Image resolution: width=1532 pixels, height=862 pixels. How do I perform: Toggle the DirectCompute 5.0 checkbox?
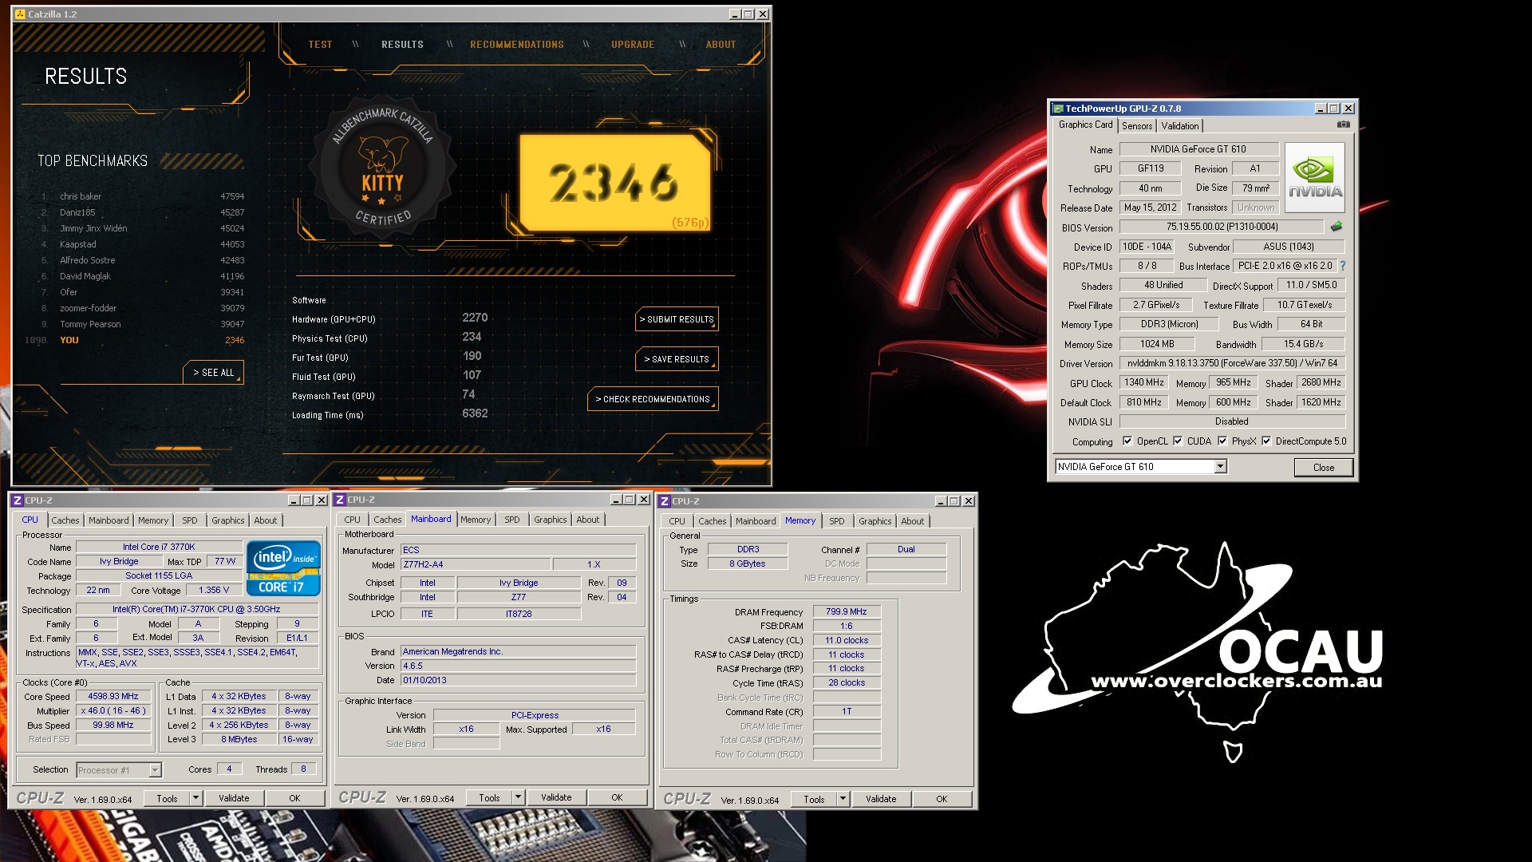click(x=1265, y=441)
